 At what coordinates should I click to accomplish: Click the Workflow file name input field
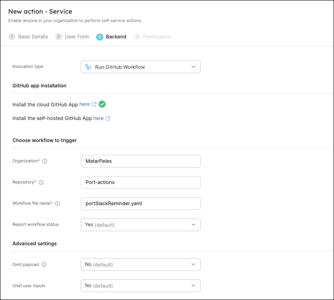[141, 203]
